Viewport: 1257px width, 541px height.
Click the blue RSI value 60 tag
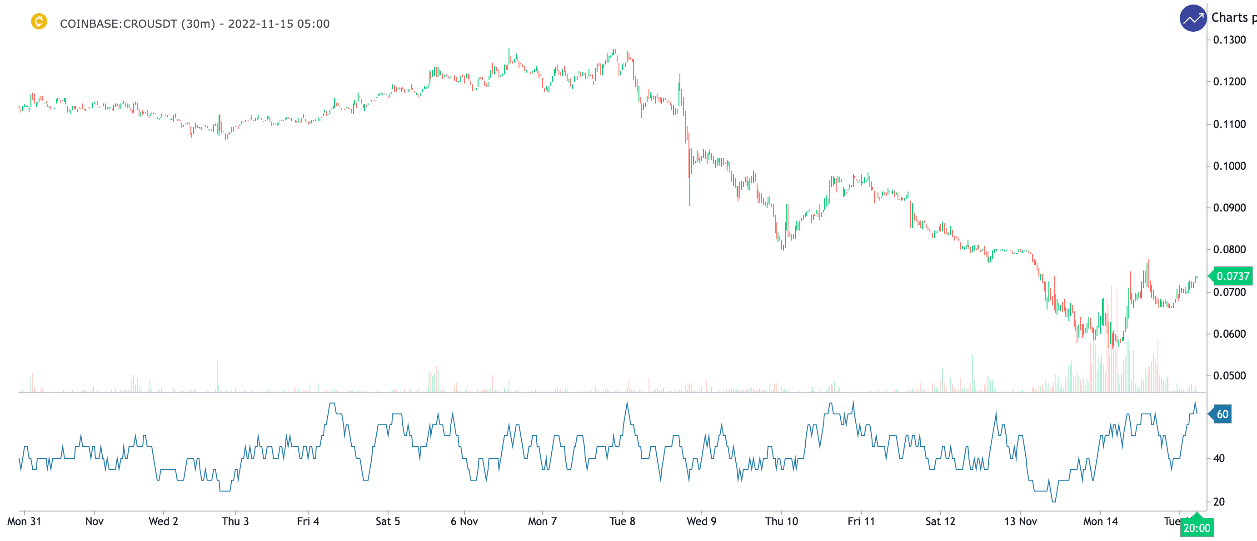coord(1222,414)
